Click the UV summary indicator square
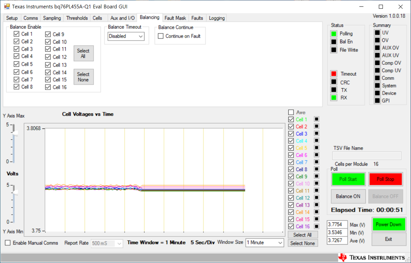The height and width of the screenshot is (263, 411). (377, 33)
